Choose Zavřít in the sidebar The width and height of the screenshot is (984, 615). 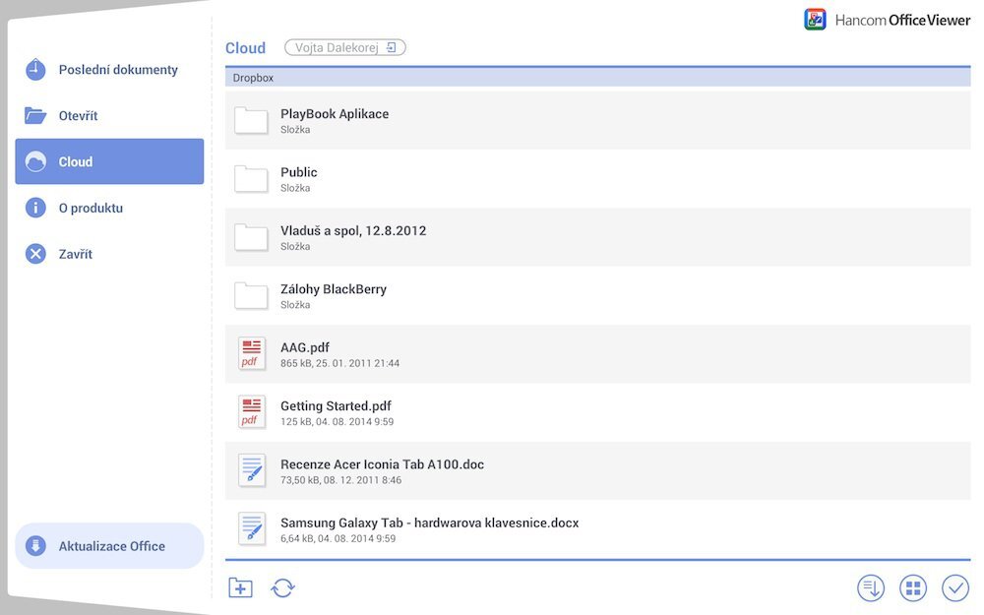coord(109,254)
